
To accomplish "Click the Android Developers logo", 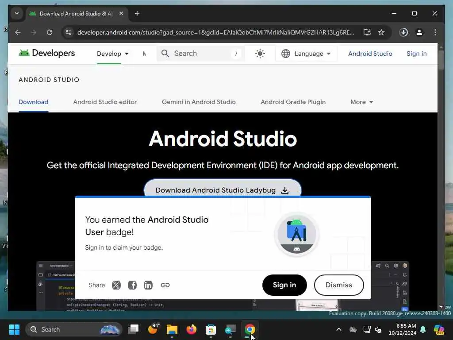I will pyautogui.click(x=47, y=53).
